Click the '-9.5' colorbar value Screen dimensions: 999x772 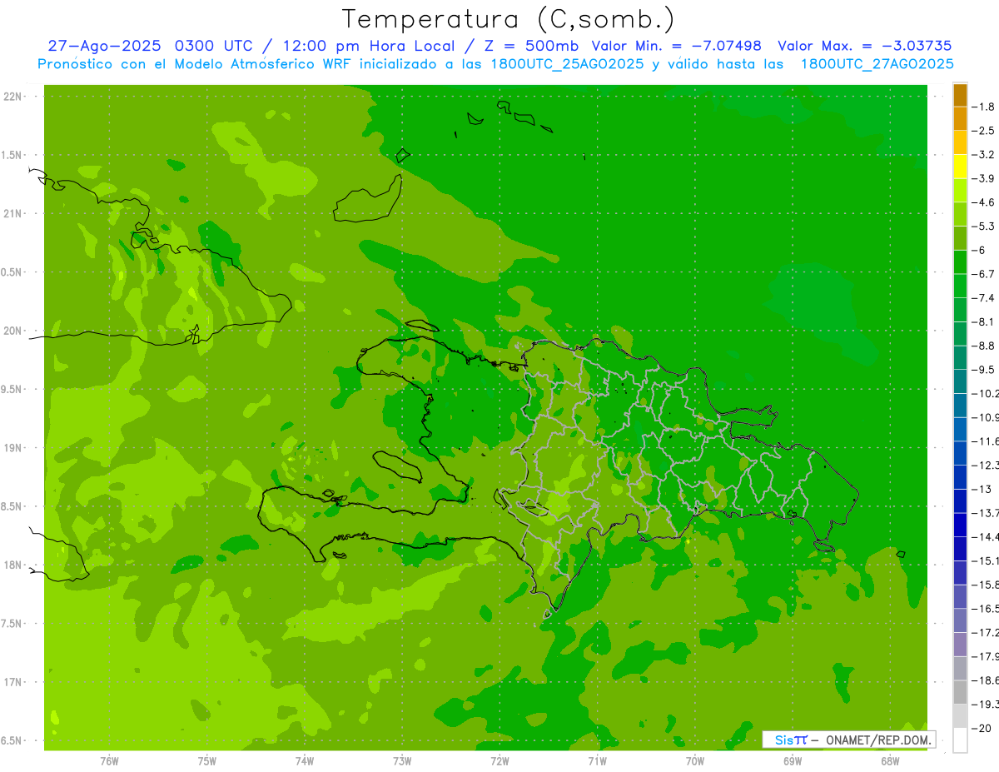[x=984, y=370]
